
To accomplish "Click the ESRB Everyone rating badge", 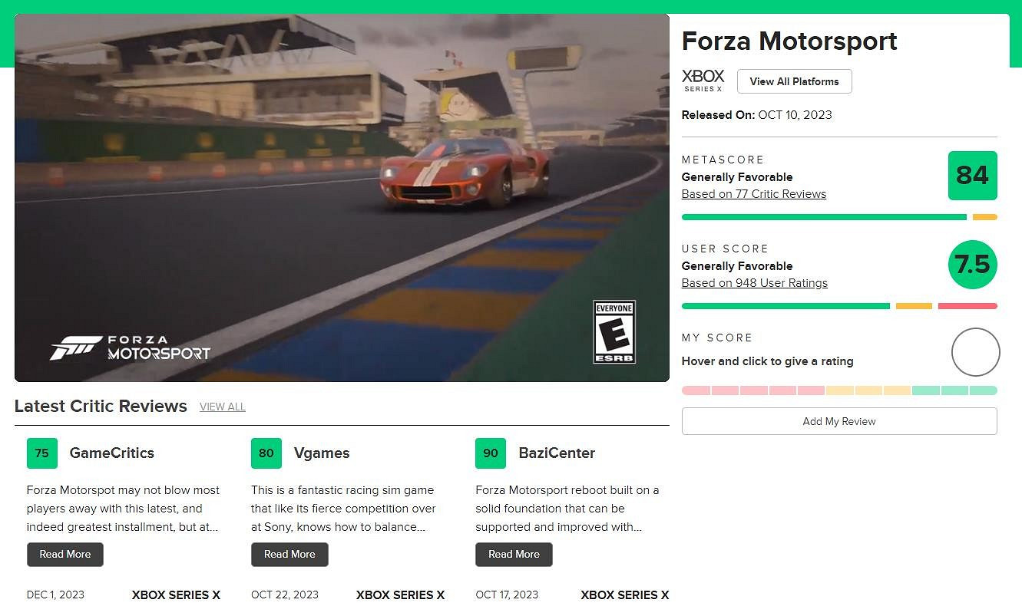I will [614, 332].
